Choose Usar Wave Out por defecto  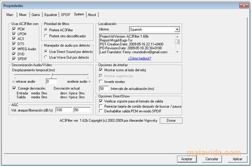pyautogui.click(x=46, y=57)
